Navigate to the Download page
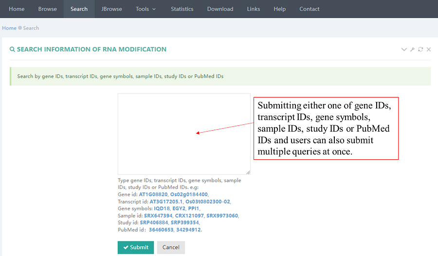The image size is (438, 256). [220, 9]
